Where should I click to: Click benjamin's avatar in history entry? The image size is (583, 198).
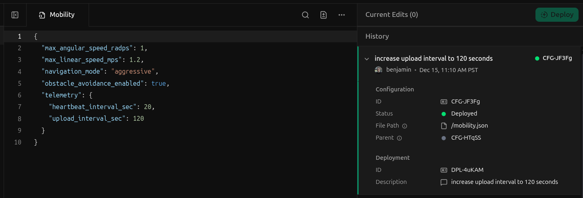click(378, 70)
